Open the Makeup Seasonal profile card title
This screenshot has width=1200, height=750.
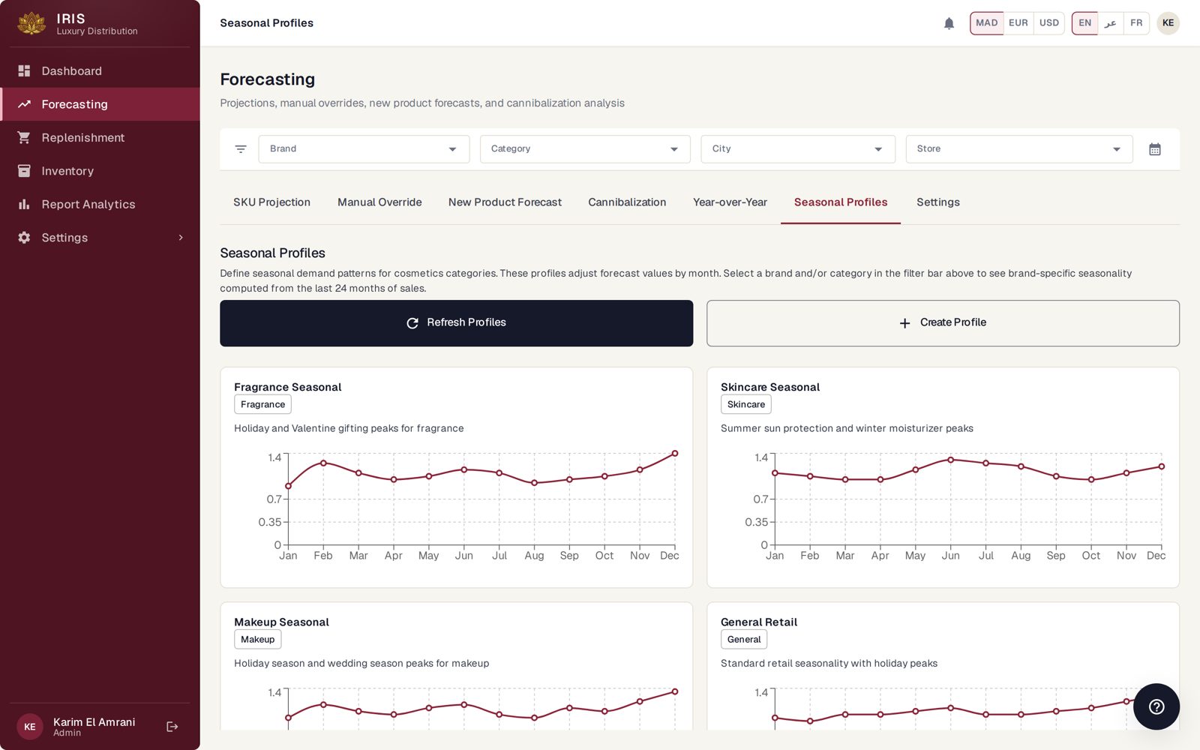[281, 622]
